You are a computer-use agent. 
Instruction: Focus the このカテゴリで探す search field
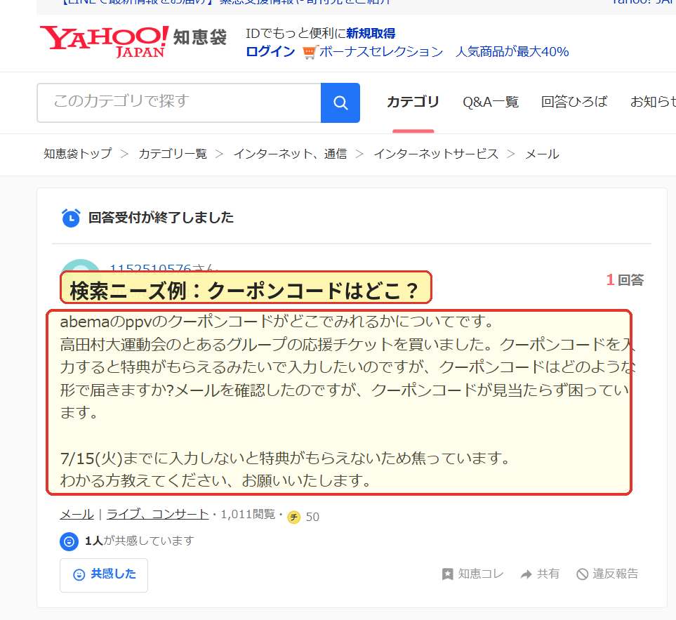point(179,103)
